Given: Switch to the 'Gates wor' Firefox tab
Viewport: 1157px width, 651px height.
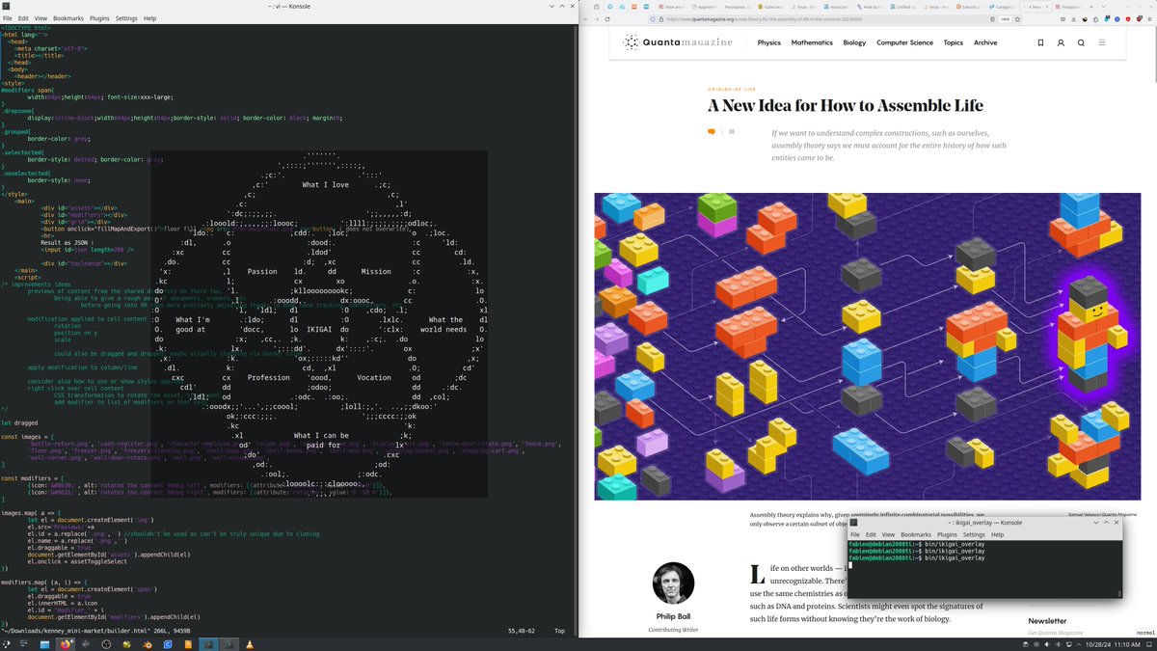Looking at the screenshot, I should (x=771, y=7).
